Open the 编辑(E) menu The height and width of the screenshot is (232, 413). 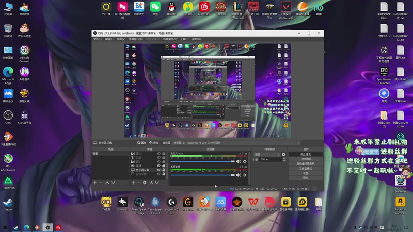pos(109,39)
